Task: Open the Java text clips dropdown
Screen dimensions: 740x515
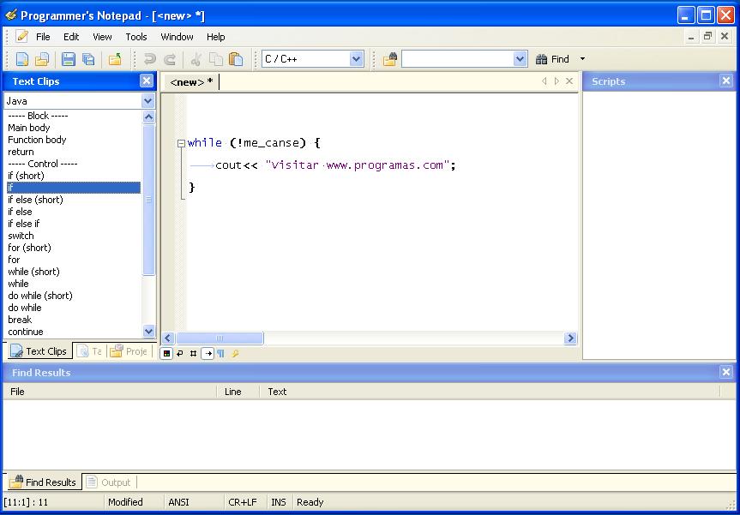Action: tap(147, 100)
